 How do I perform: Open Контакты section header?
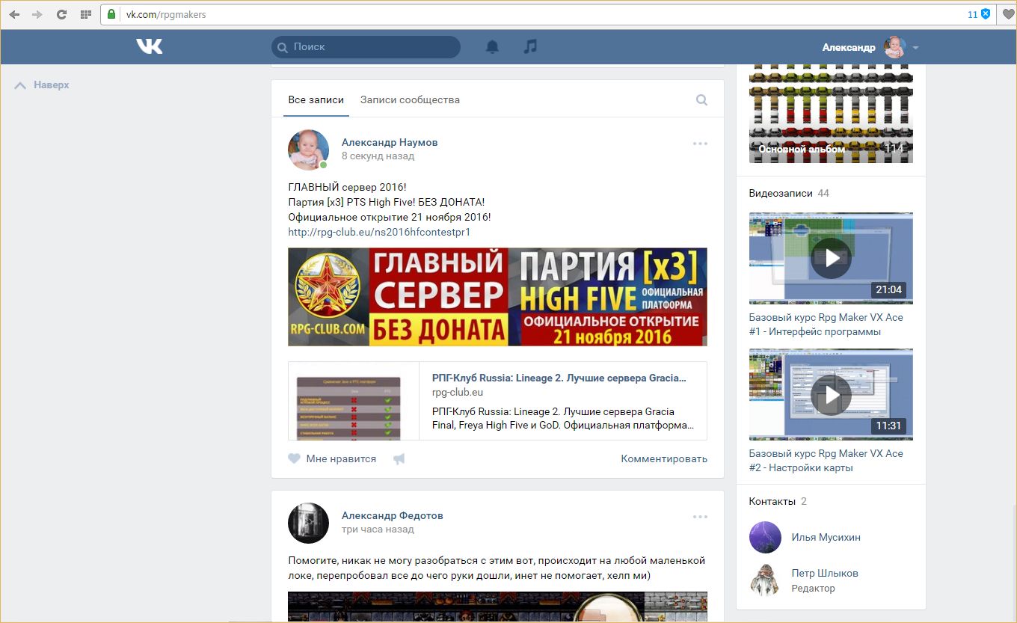(772, 501)
